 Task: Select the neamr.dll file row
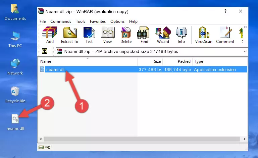pos(144,69)
